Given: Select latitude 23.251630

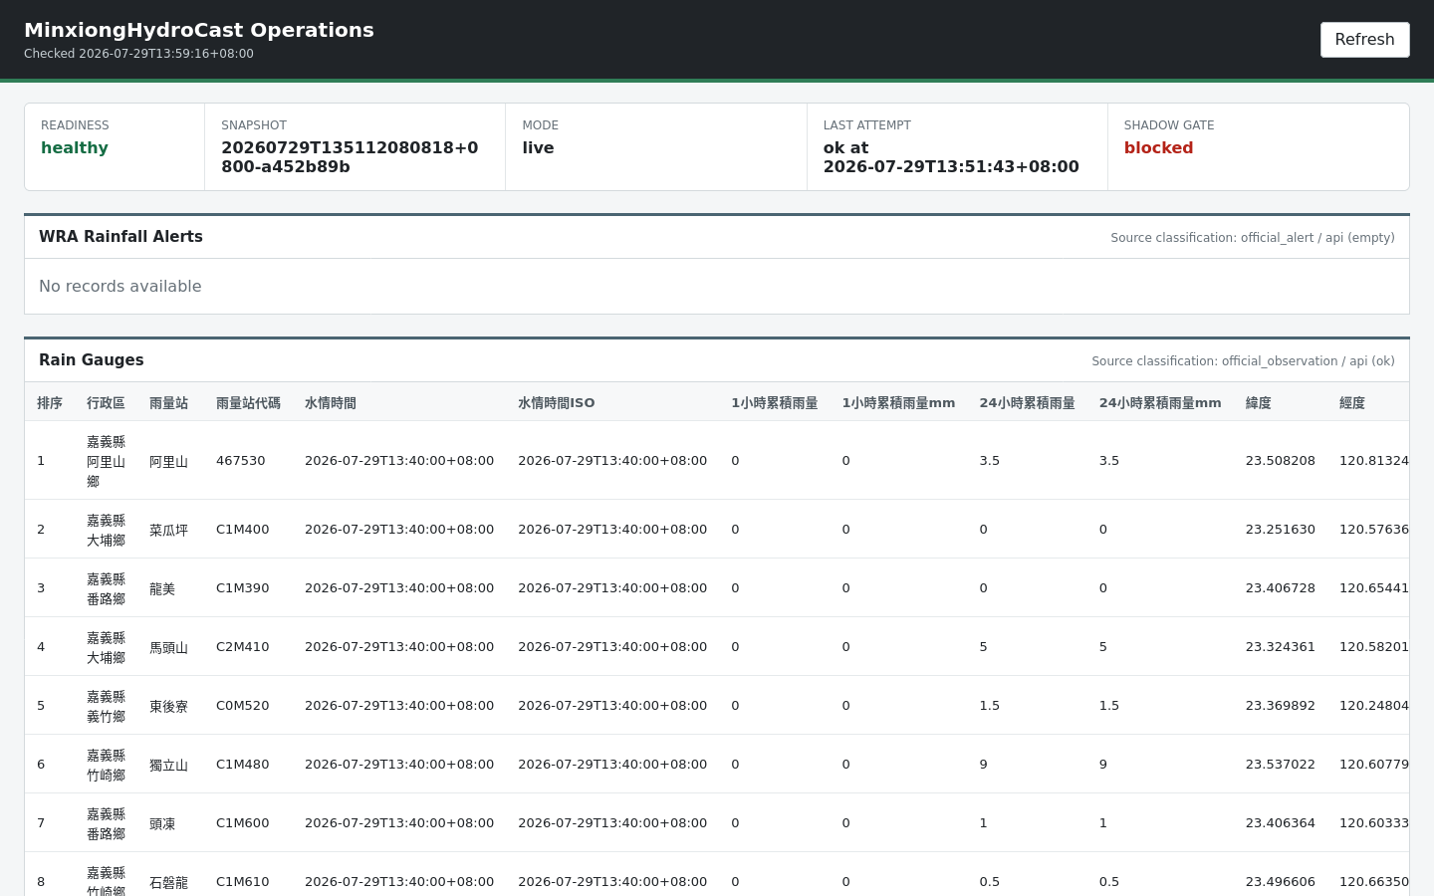Looking at the screenshot, I should tap(1281, 530).
